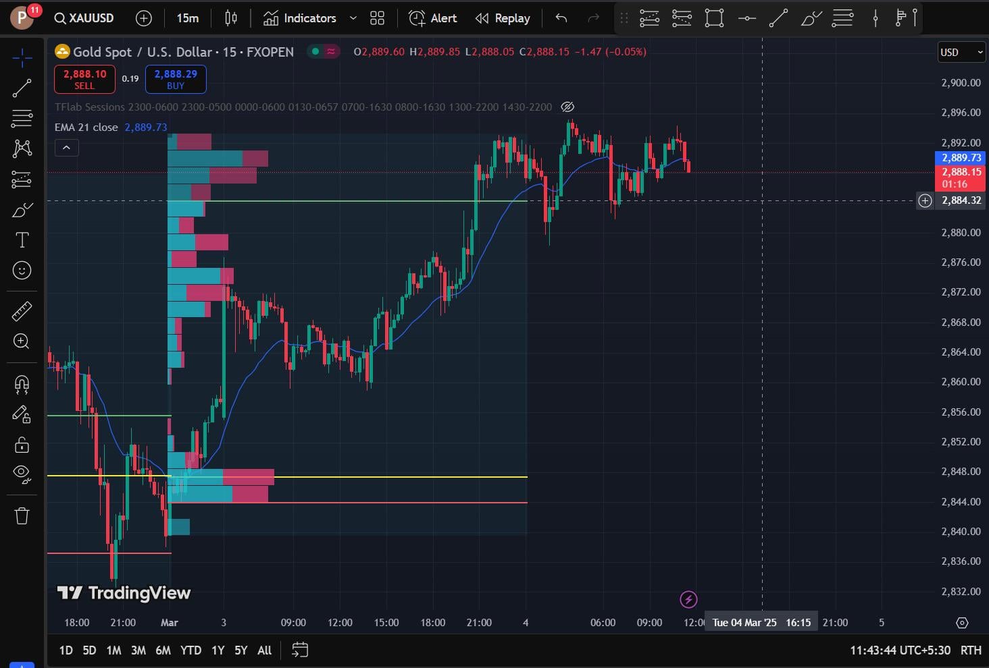Activate the Zoom In tool
989x668 pixels.
click(x=22, y=341)
